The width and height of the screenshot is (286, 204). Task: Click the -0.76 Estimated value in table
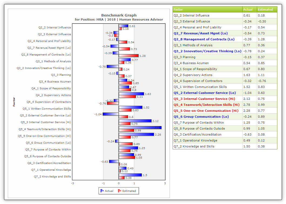click(262, 81)
